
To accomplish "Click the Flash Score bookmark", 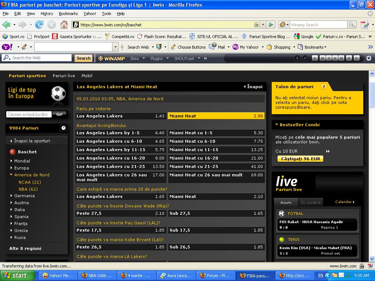I will (161, 37).
